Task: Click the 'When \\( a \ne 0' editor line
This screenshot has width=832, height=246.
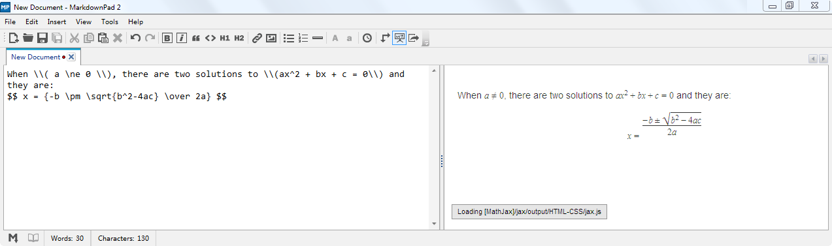Action: point(206,74)
